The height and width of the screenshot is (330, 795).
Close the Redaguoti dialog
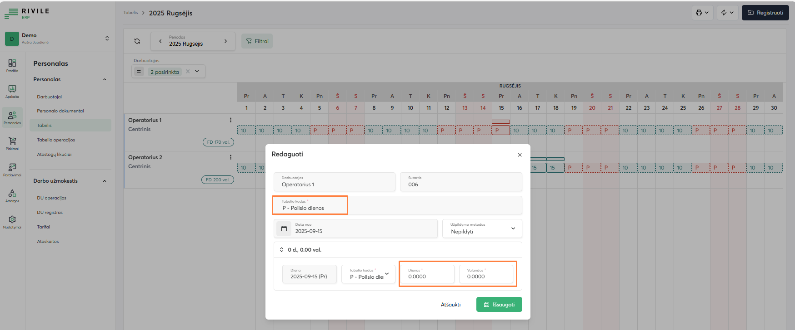520,155
